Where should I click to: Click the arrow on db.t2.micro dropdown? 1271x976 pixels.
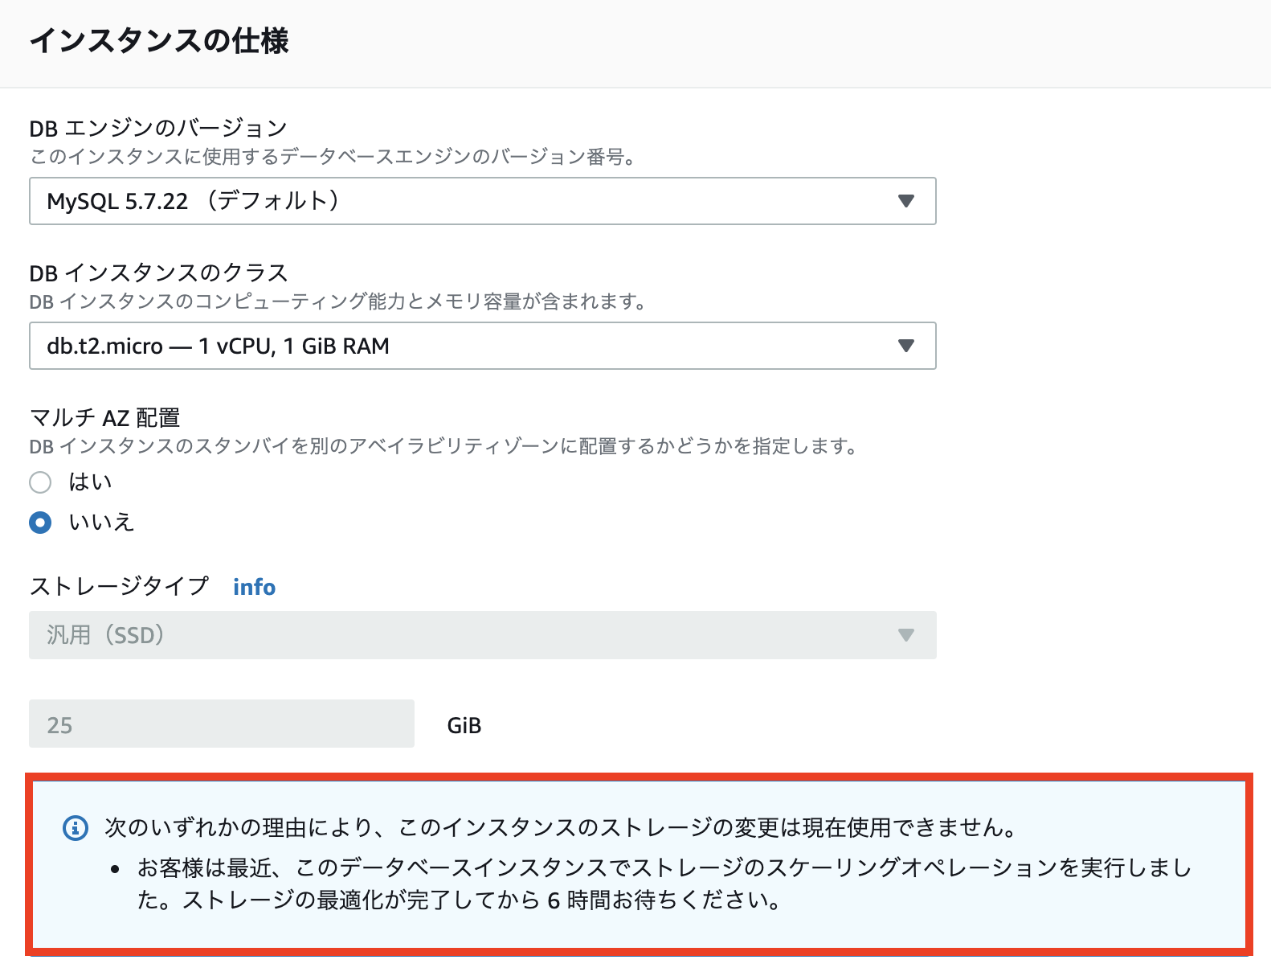pos(906,346)
